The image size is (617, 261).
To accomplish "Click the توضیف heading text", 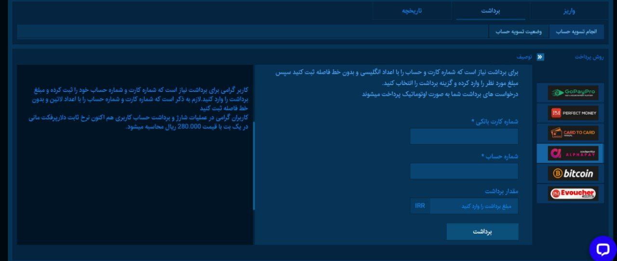I will [x=524, y=57].
